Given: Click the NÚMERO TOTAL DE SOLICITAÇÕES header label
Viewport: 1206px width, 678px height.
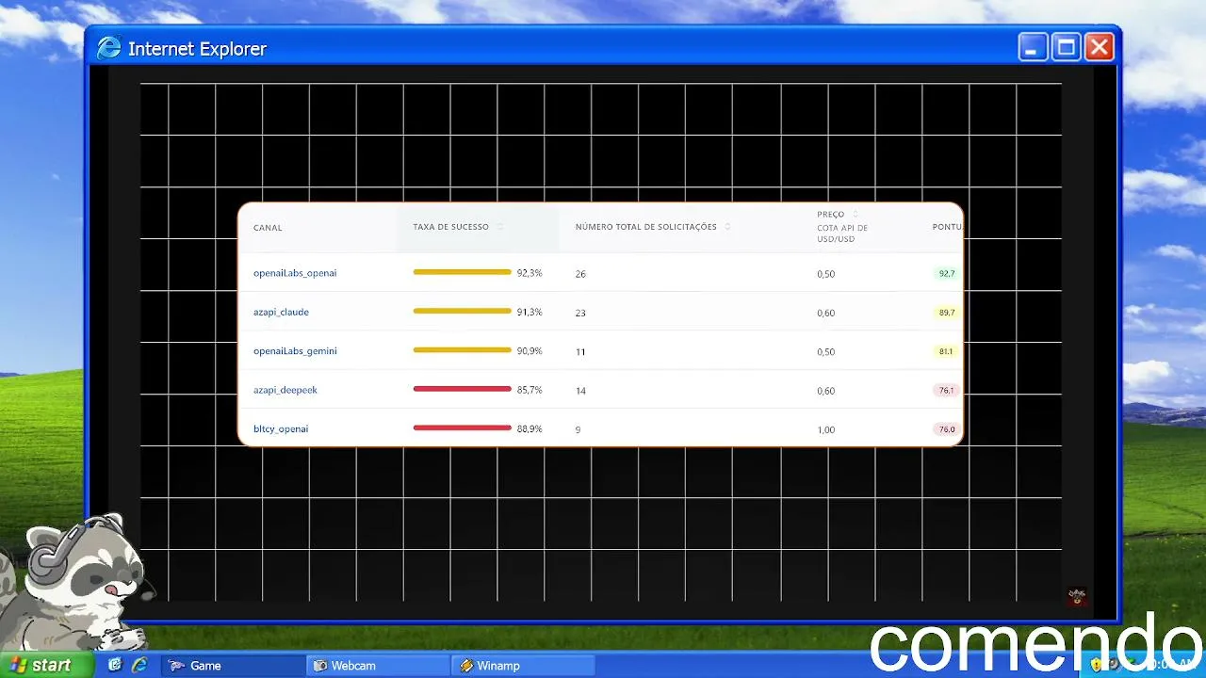Looking at the screenshot, I should pyautogui.click(x=646, y=227).
